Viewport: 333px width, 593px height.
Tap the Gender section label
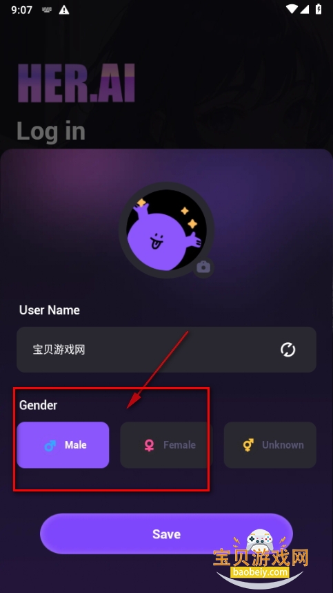click(38, 405)
